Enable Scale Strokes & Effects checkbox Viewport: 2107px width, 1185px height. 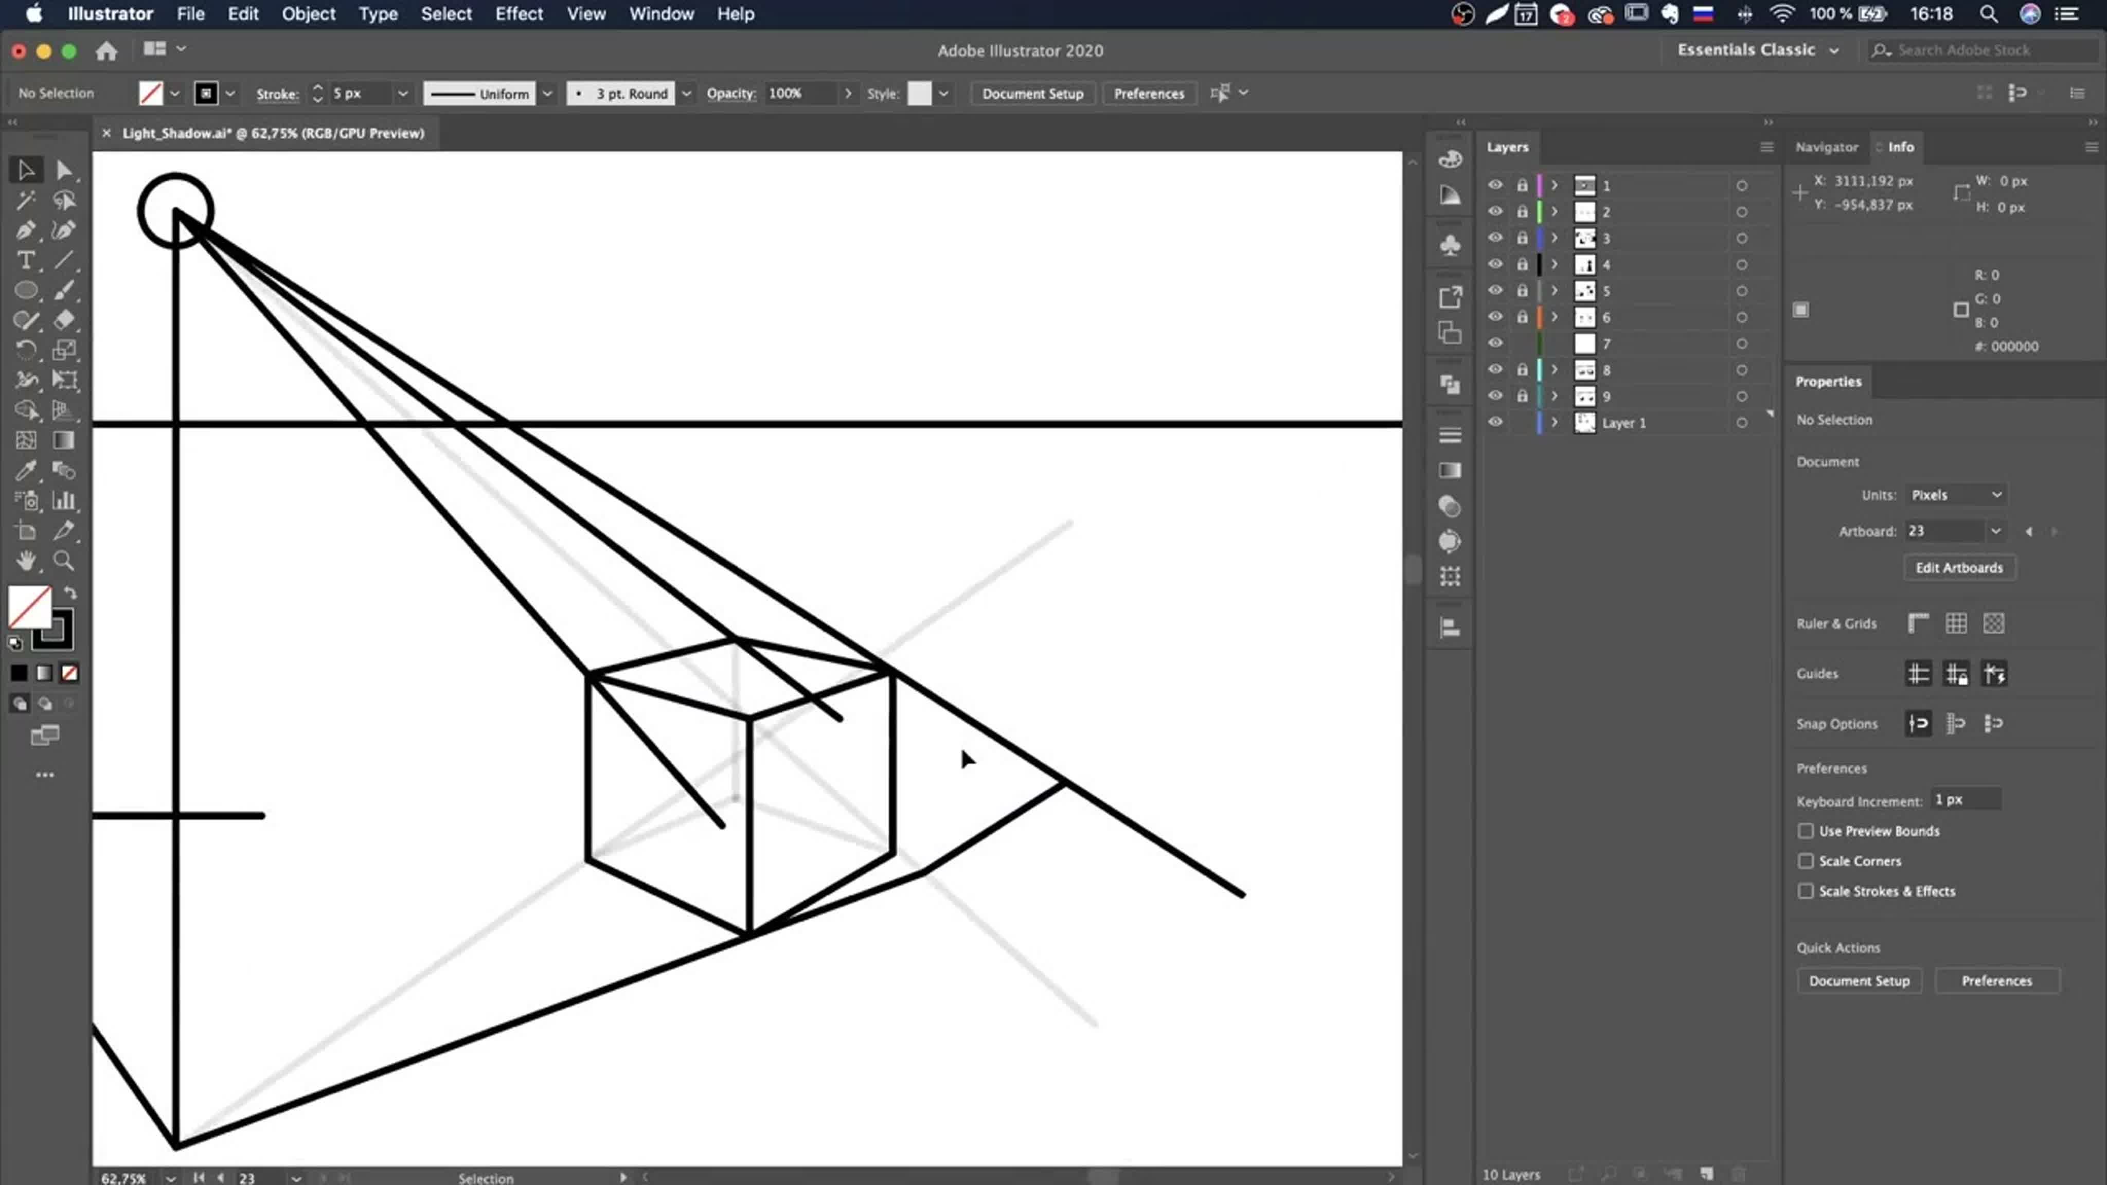click(1805, 891)
